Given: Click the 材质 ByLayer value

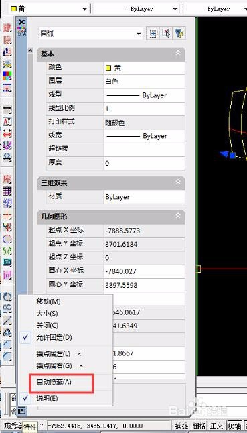Looking at the screenshot, I should pyautogui.click(x=144, y=197).
